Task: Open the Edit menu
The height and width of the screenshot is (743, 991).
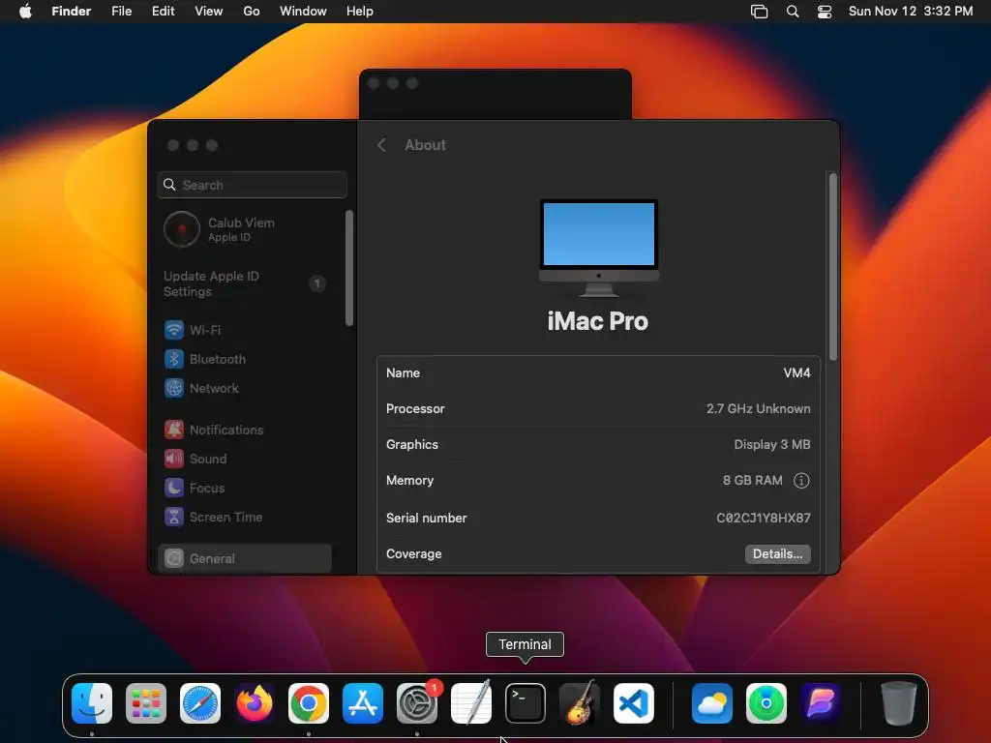Action: 163,11
